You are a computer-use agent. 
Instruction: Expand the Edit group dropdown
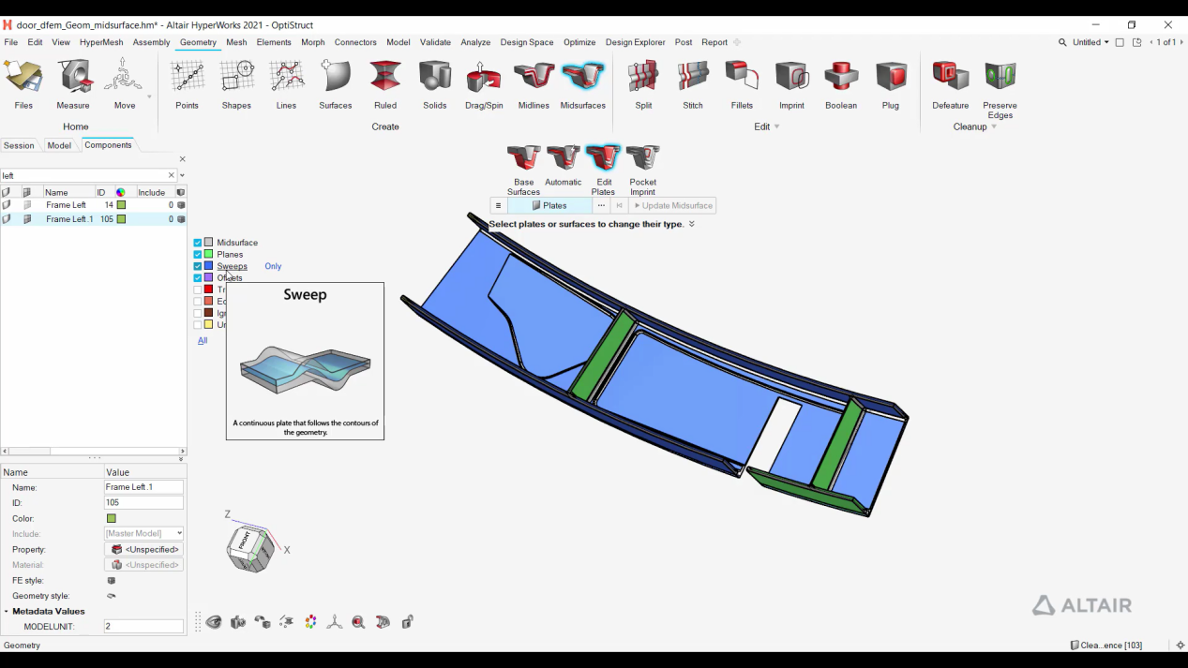[777, 127]
